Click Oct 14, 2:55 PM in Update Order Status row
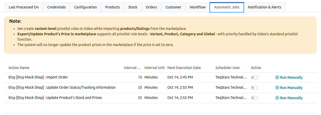 180,87
